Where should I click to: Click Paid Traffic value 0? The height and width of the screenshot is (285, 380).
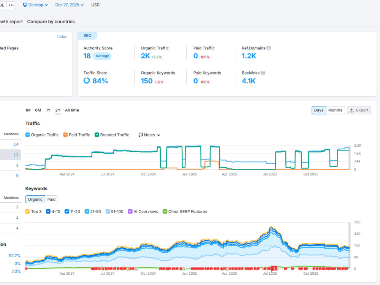[x=196, y=56]
